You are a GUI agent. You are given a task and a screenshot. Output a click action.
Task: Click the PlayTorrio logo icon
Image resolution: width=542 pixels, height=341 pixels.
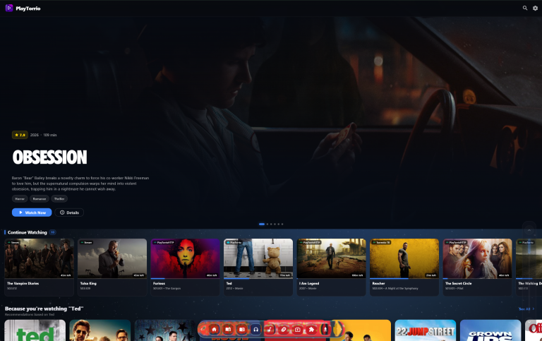tap(9, 8)
